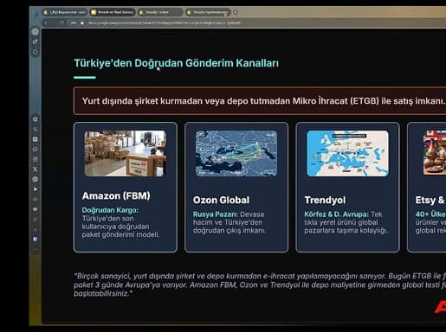Click the 'Trendyol' card title

325,200
